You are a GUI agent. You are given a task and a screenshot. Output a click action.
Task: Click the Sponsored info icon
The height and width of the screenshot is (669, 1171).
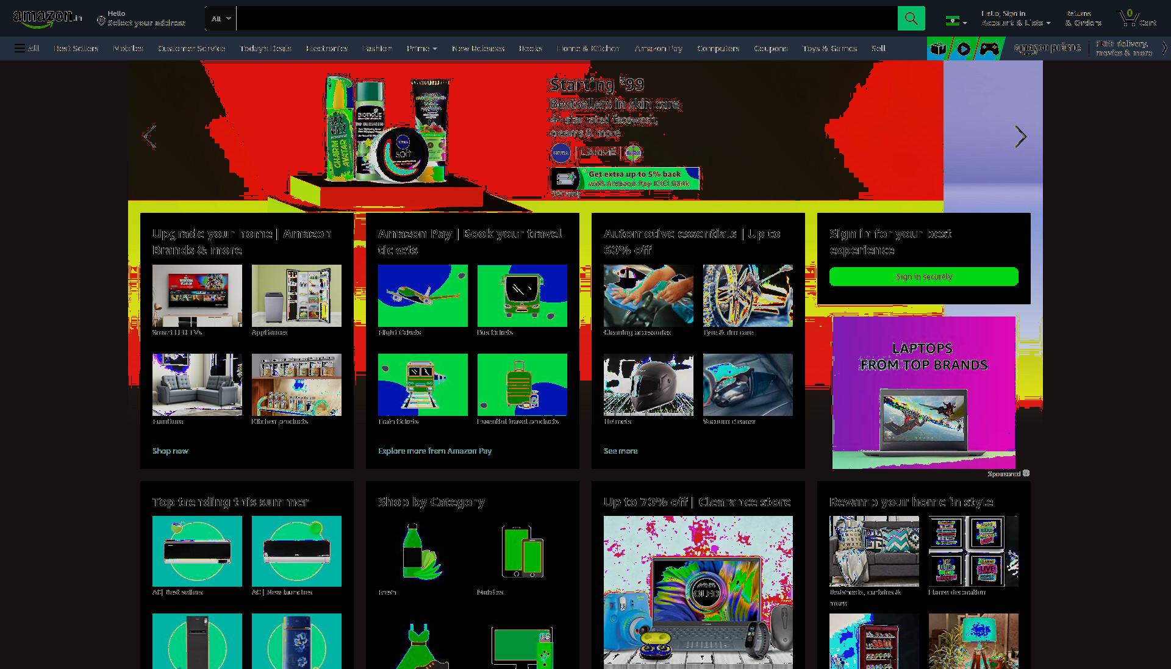click(1026, 473)
